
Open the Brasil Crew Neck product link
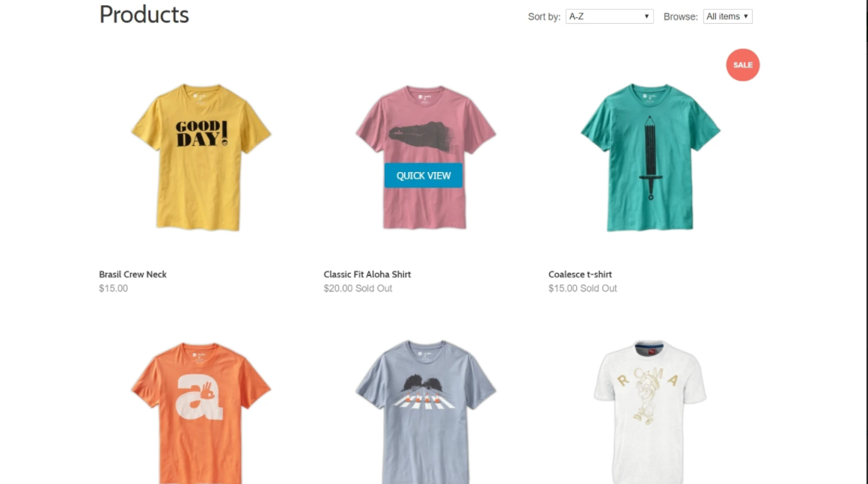[x=133, y=275]
